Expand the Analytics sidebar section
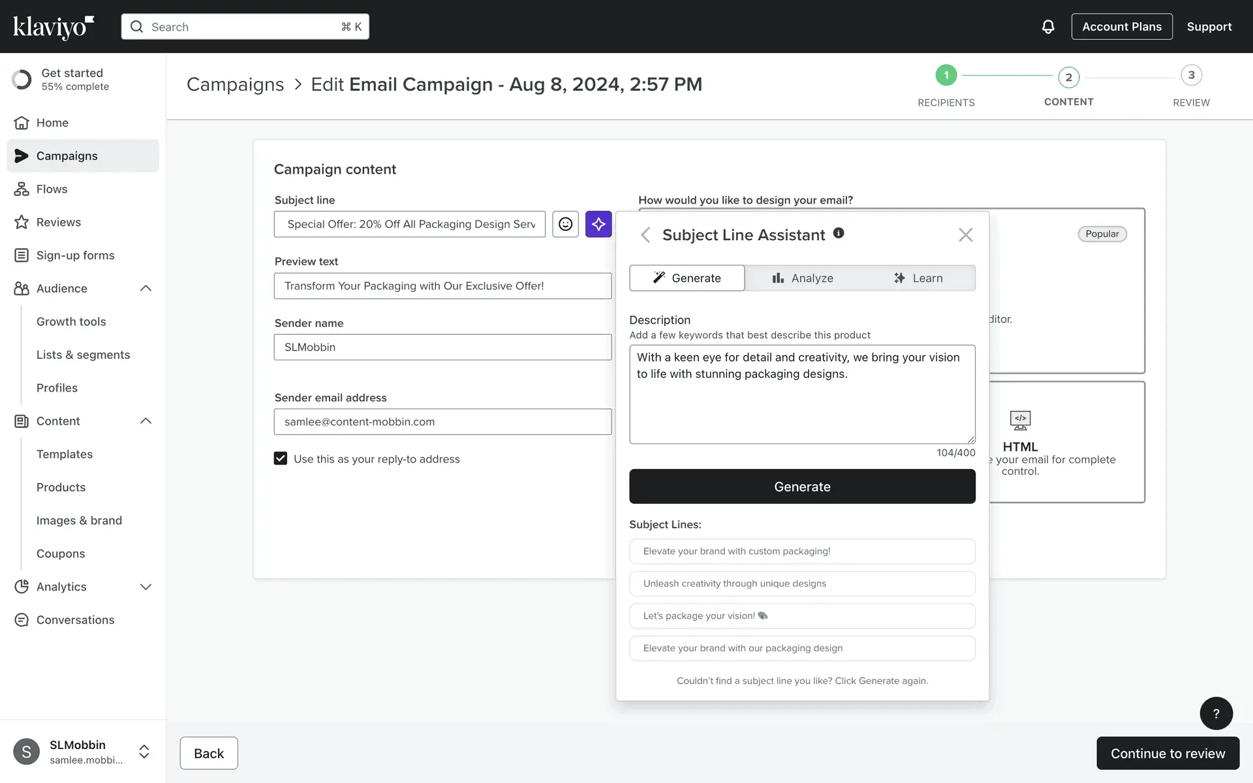This screenshot has width=1253, height=783. [146, 587]
